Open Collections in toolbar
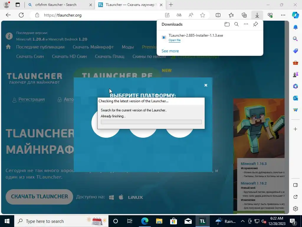302x227 pixels. [244, 15]
